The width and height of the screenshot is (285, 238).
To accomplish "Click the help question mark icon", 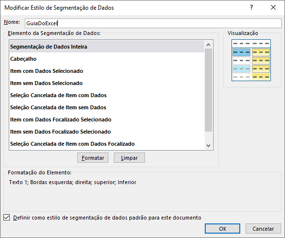I will coord(251,7).
